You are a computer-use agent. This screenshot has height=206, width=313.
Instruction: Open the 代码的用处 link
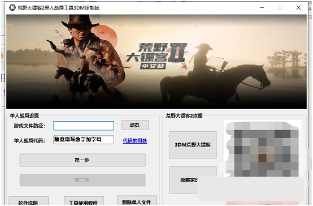click(135, 140)
